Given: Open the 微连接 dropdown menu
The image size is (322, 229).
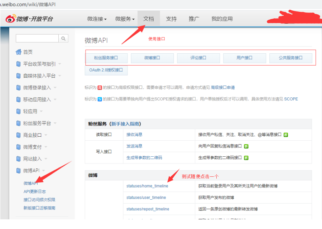Looking at the screenshot, I should [x=97, y=19].
